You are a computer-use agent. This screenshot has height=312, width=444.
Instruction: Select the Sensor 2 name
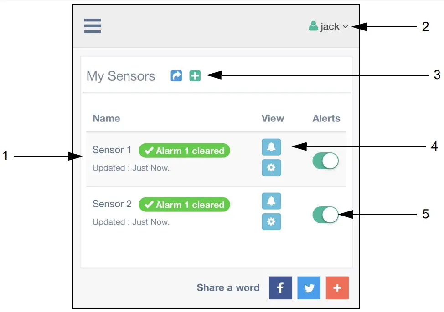click(x=112, y=204)
